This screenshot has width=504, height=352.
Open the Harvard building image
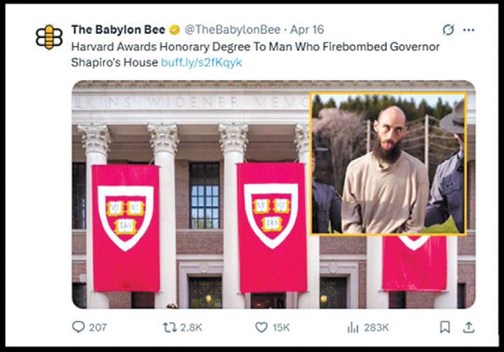coord(191,194)
